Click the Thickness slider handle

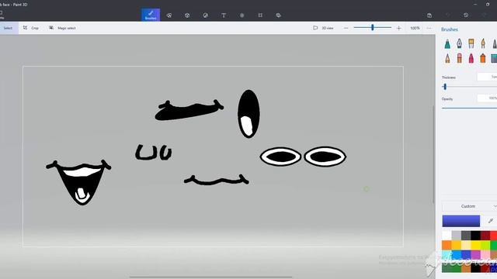pos(445,87)
